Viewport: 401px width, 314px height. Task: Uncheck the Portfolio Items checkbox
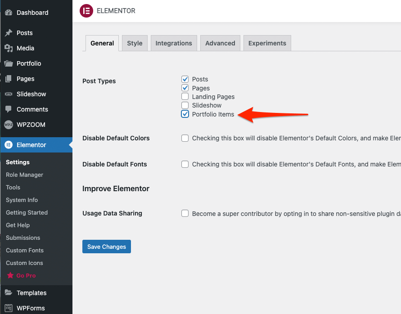pyautogui.click(x=185, y=114)
